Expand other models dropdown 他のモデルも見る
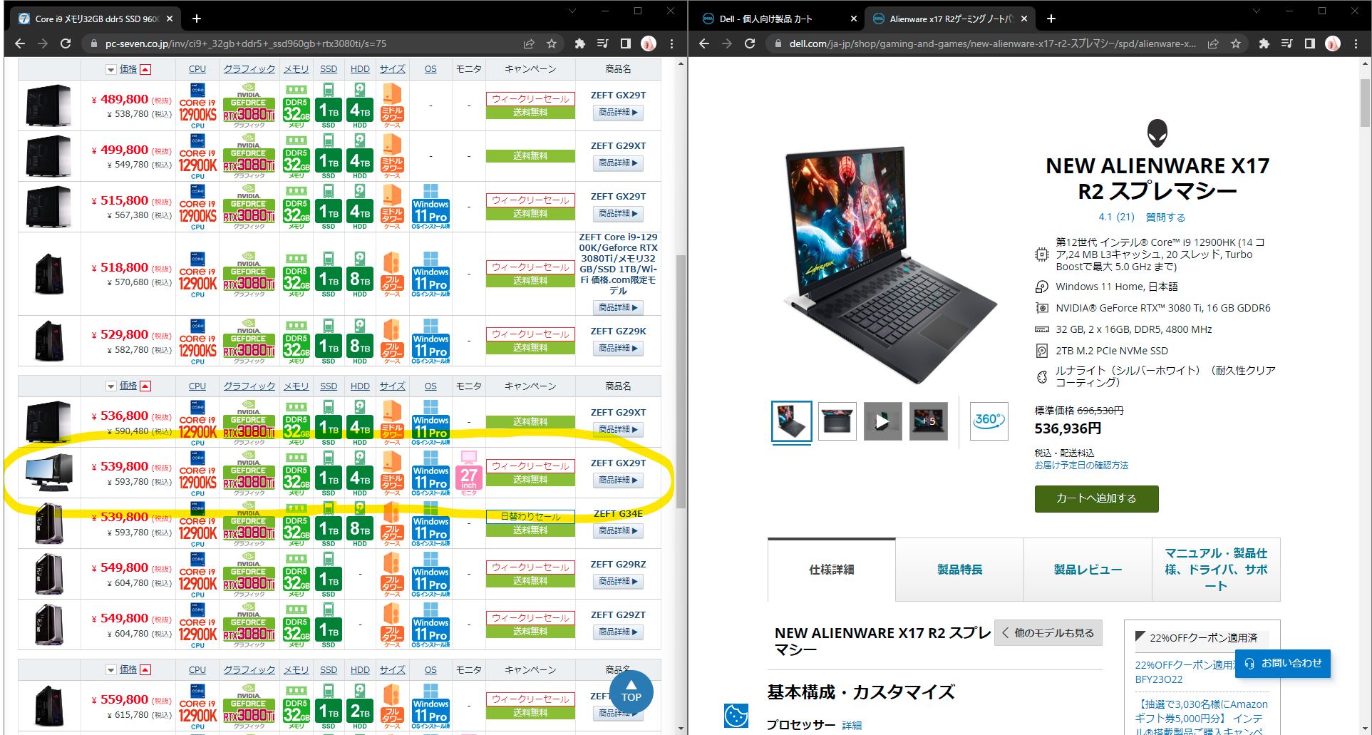1372x735 pixels. (x=1048, y=633)
